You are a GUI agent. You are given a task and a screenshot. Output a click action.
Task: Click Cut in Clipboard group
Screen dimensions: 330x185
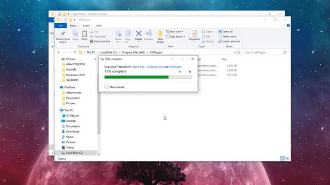[x=94, y=31]
